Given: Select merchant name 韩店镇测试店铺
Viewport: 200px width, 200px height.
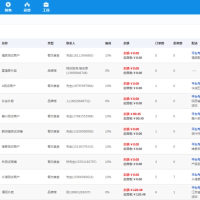Looking at the screenshot, I should pyautogui.click(x=12, y=131).
